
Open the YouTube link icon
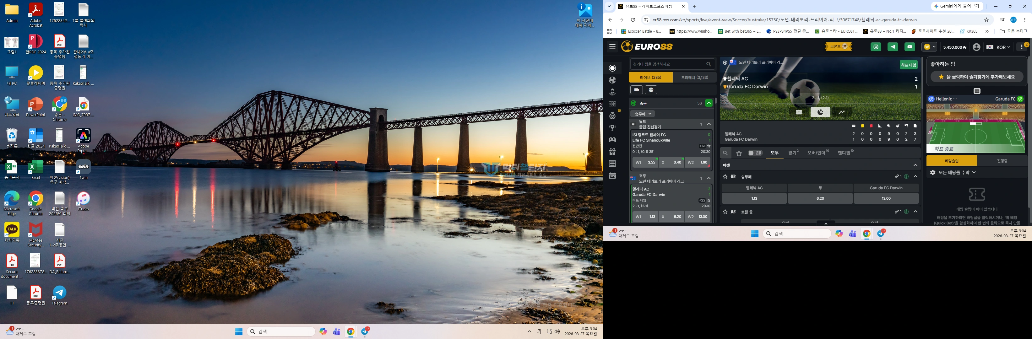coord(910,47)
